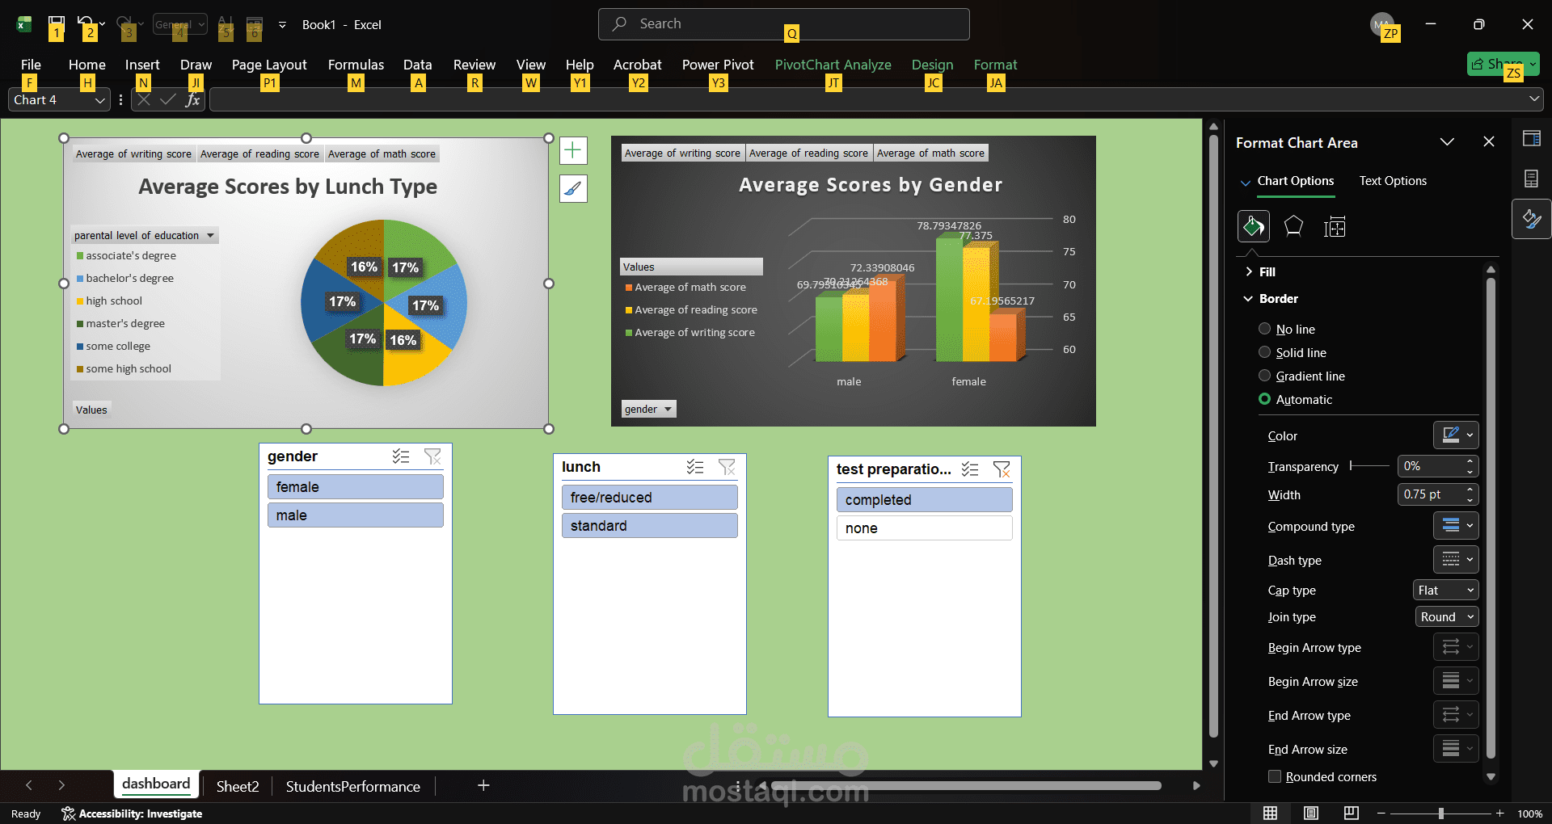This screenshot has height=824, width=1552.
Task: Open the parental level of education dropdown
Action: (x=209, y=235)
